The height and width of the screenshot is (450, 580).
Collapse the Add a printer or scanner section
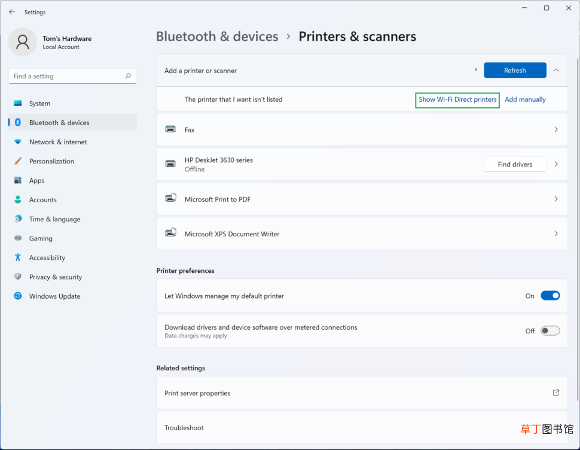(x=556, y=71)
